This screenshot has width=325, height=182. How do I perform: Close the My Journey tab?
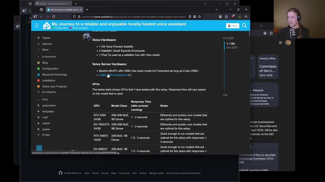pos(81,10)
